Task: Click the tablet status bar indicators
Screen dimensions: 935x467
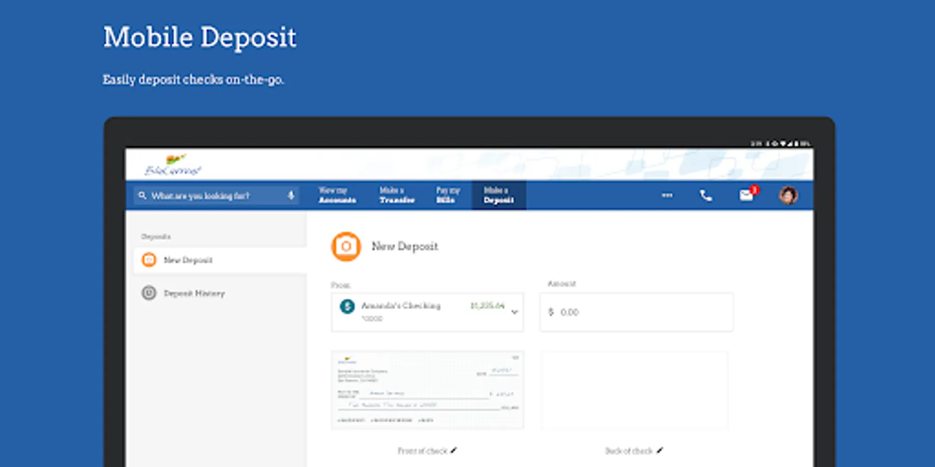Action: click(780, 143)
